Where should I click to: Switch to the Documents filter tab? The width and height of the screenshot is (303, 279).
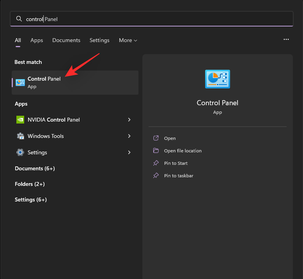[x=66, y=40]
